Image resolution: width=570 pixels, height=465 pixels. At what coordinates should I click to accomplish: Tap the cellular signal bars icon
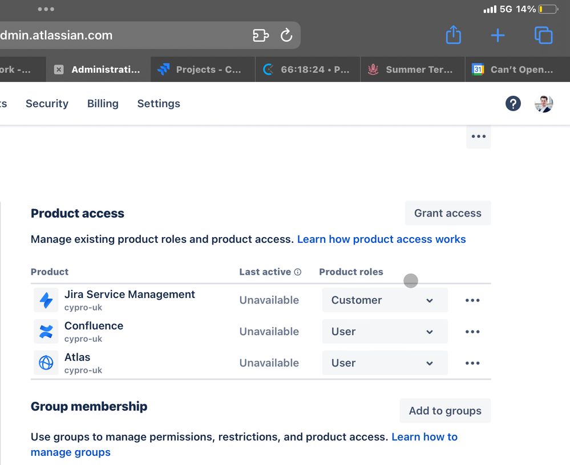click(x=490, y=9)
